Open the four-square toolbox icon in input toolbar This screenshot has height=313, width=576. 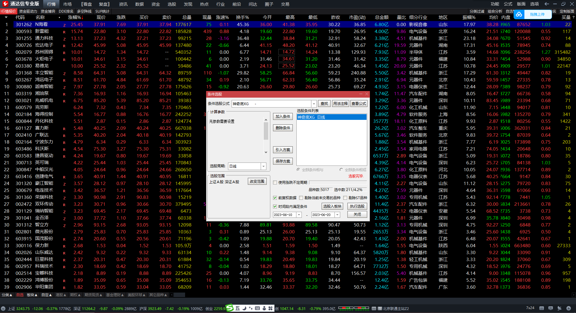[x=271, y=308]
